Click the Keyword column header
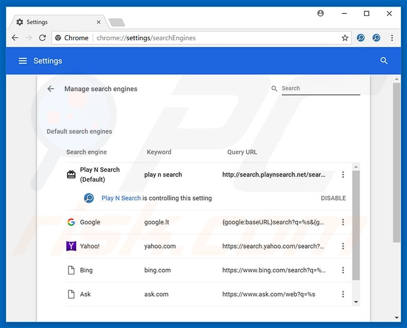Image resolution: width=407 pixels, height=328 pixels. pyautogui.click(x=159, y=152)
